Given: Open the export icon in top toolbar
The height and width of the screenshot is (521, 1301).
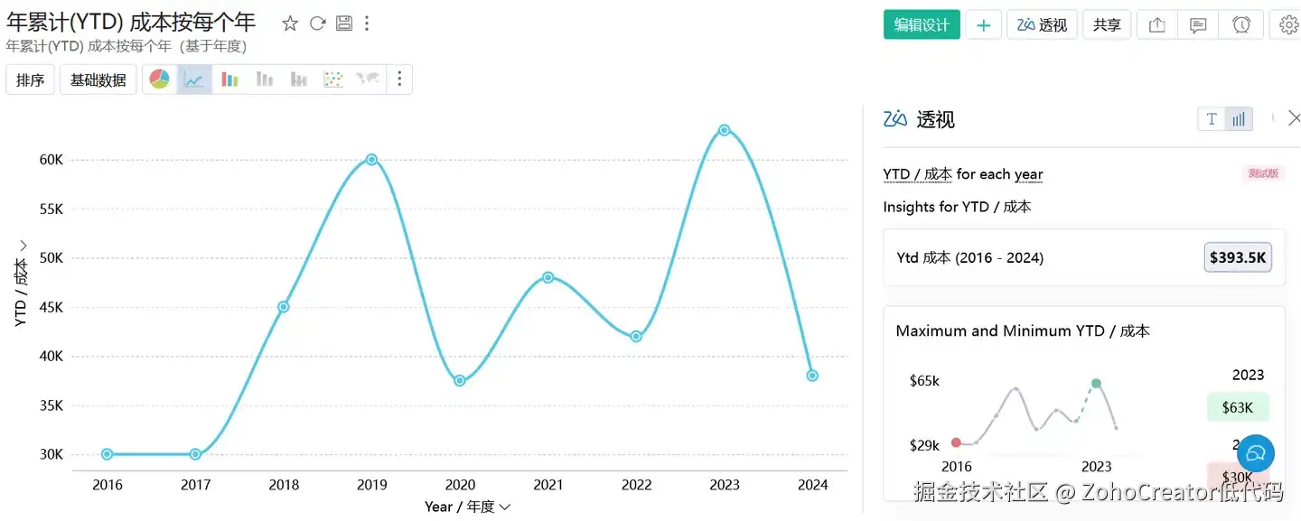Looking at the screenshot, I should pos(1156,25).
